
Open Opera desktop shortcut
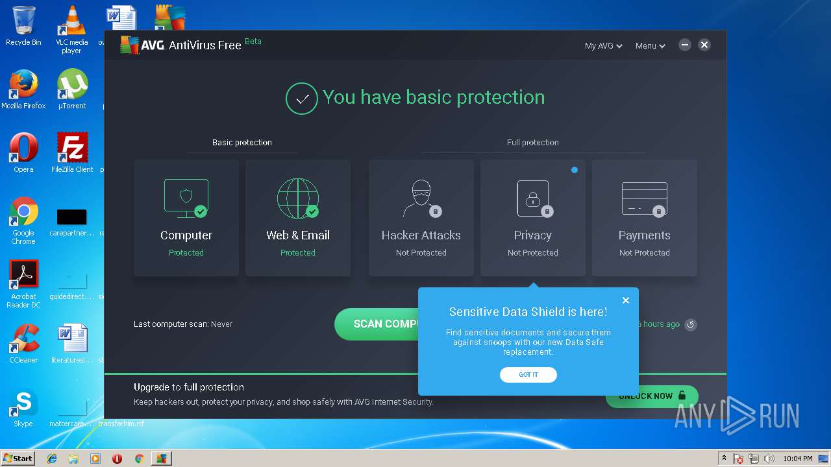tap(23, 153)
